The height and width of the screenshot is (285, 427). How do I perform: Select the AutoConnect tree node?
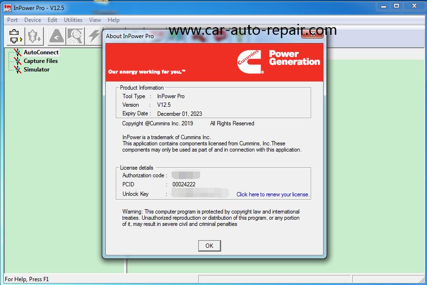click(41, 52)
